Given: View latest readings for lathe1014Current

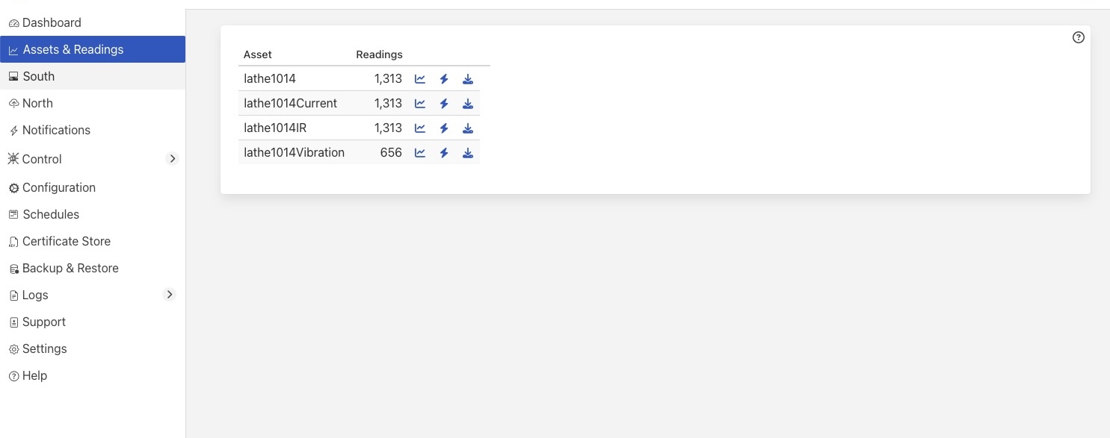Looking at the screenshot, I should click(444, 103).
